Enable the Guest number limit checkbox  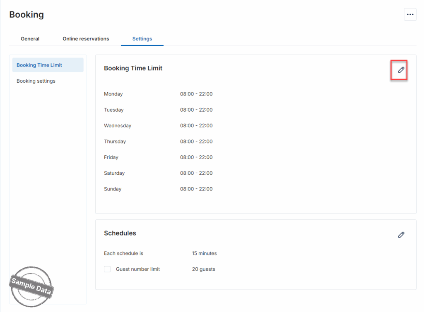click(x=107, y=269)
